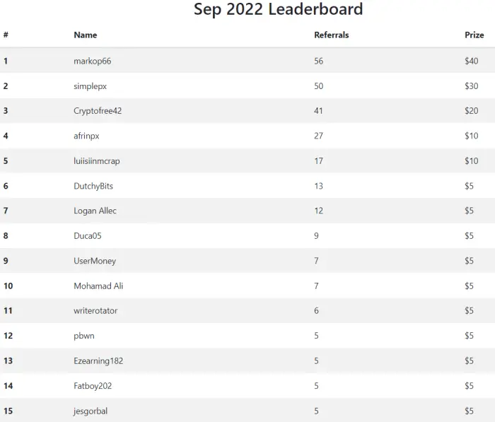Click the Logan Allec name
This screenshot has height=422, width=495.
tap(95, 211)
